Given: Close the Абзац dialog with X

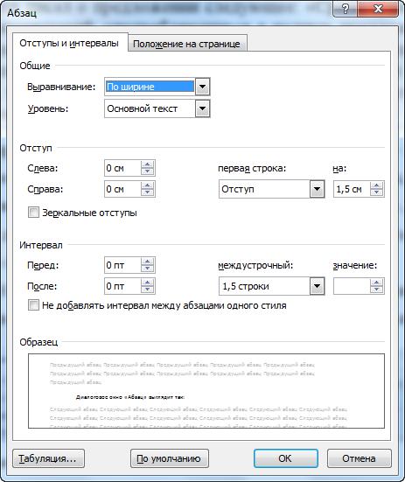Looking at the screenshot, I should pos(378,9).
